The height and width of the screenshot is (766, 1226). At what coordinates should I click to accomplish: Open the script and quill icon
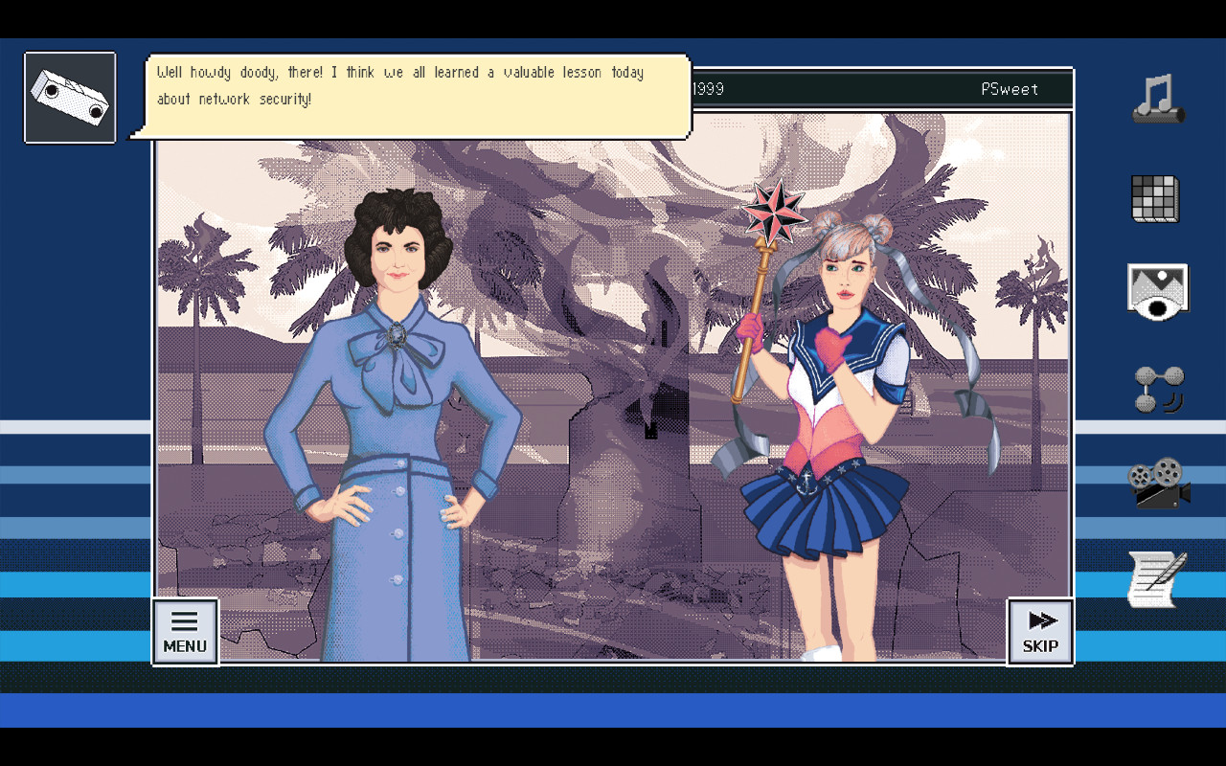[1156, 578]
